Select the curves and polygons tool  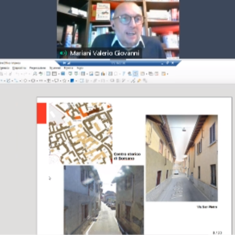click(8, 81)
